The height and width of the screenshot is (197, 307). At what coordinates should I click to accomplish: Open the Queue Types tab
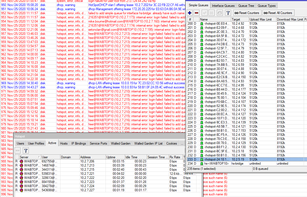coord(267,6)
